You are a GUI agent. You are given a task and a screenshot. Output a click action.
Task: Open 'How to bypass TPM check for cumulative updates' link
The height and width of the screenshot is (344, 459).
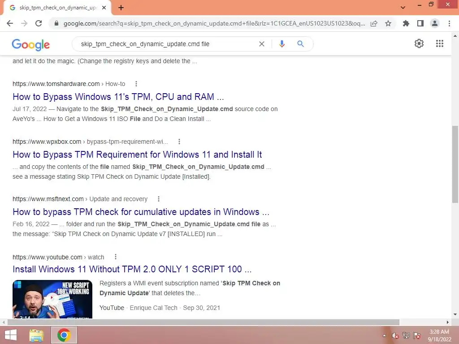(141, 212)
